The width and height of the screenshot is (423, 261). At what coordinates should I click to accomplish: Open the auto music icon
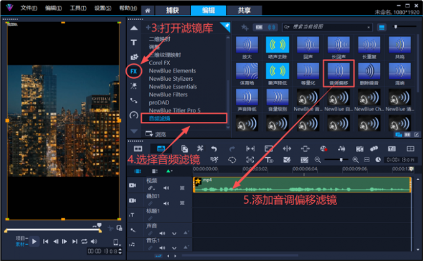pos(360,149)
